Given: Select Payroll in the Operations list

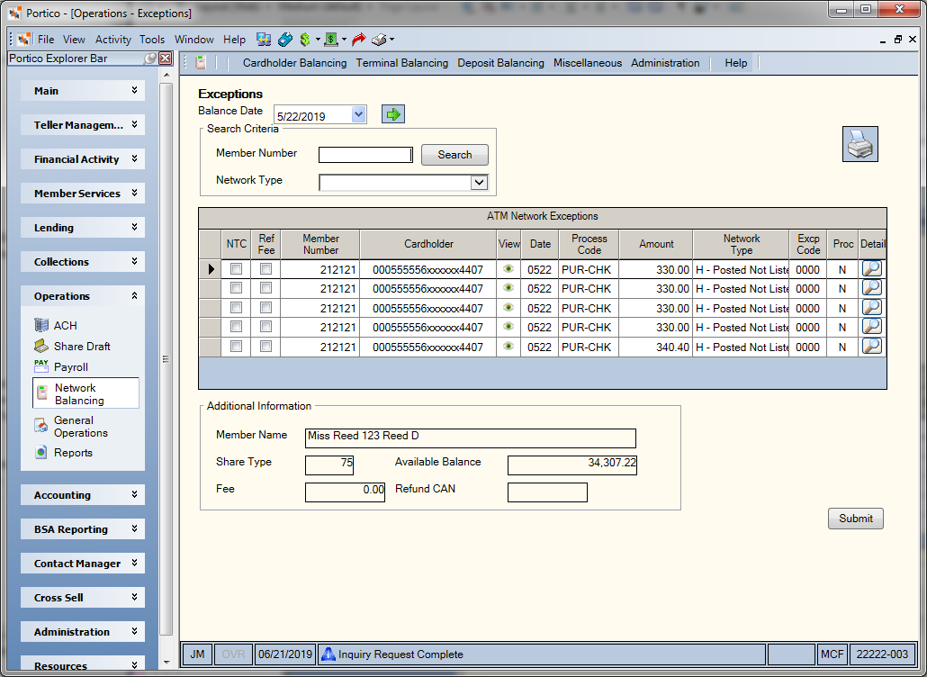Looking at the screenshot, I should tap(61, 366).
